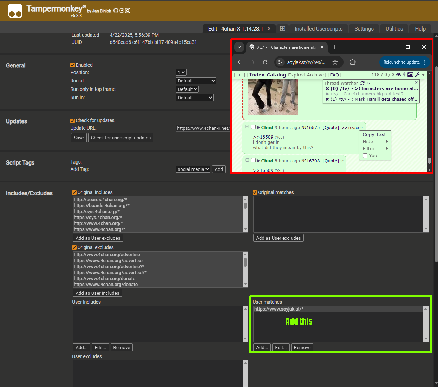Unwatch the 'Mark Hamill gets chased off' thread
Image resolution: width=438 pixels, height=387 pixels.
(x=327, y=99)
